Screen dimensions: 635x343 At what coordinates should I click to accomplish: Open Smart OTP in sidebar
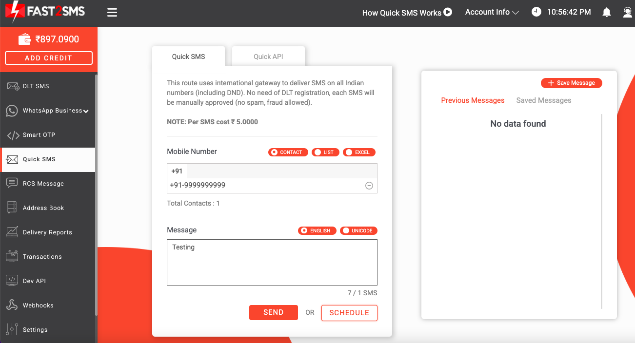click(48, 135)
